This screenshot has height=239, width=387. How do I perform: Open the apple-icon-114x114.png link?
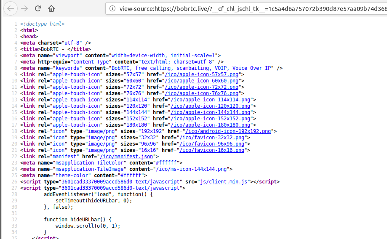(211, 100)
